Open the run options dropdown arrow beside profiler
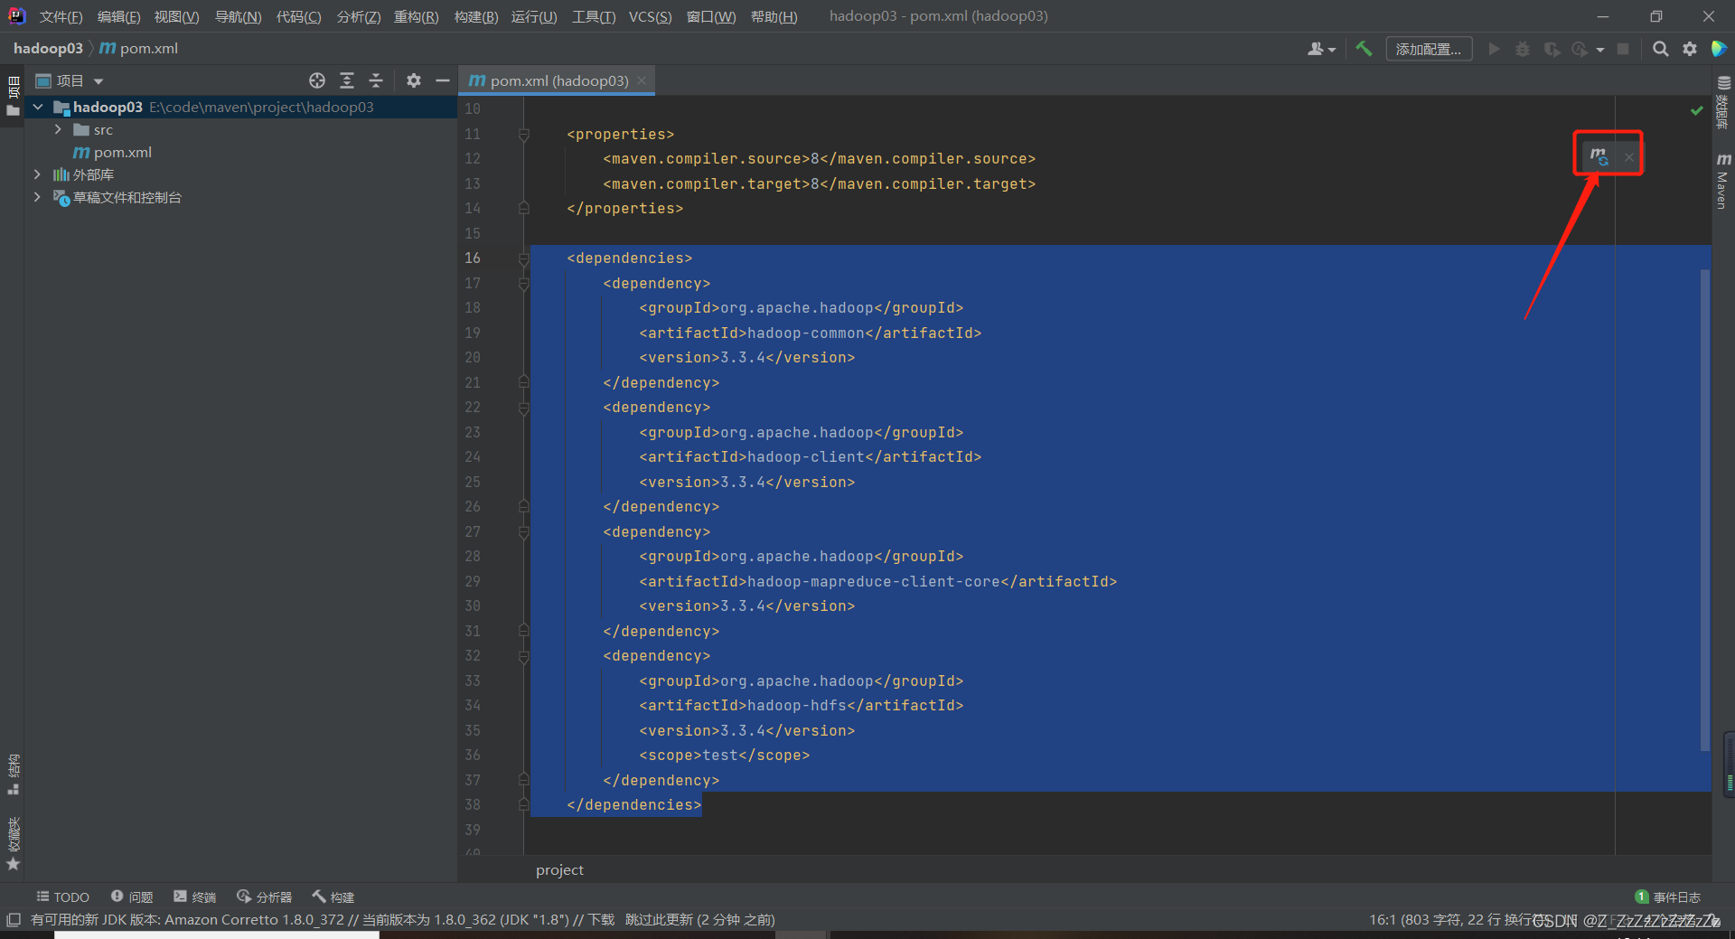This screenshot has width=1735, height=939. click(1600, 50)
